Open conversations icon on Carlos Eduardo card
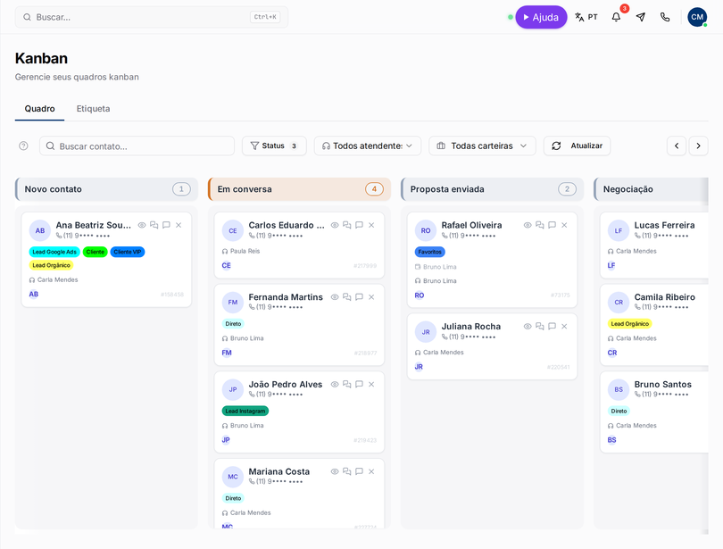The height and width of the screenshot is (549, 723). [x=346, y=225]
